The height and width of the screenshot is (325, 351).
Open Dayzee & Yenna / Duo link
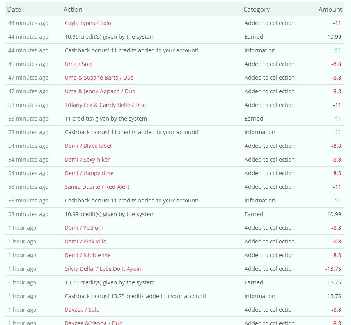(x=93, y=323)
